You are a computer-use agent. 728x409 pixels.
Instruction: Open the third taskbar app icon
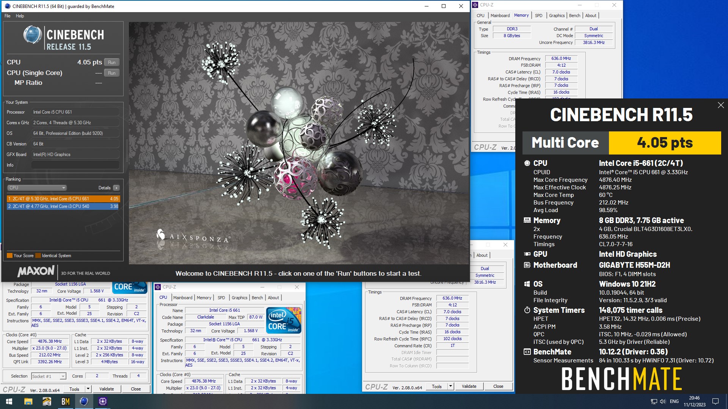pyautogui.click(x=47, y=401)
